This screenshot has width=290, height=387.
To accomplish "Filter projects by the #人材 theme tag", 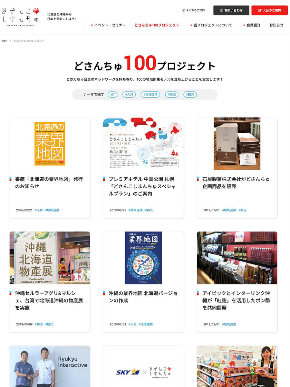I will pos(129,94).
